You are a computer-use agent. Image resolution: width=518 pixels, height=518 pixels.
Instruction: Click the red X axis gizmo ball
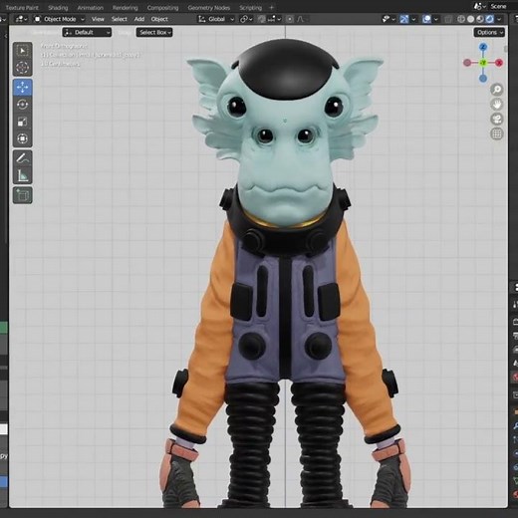coord(499,63)
